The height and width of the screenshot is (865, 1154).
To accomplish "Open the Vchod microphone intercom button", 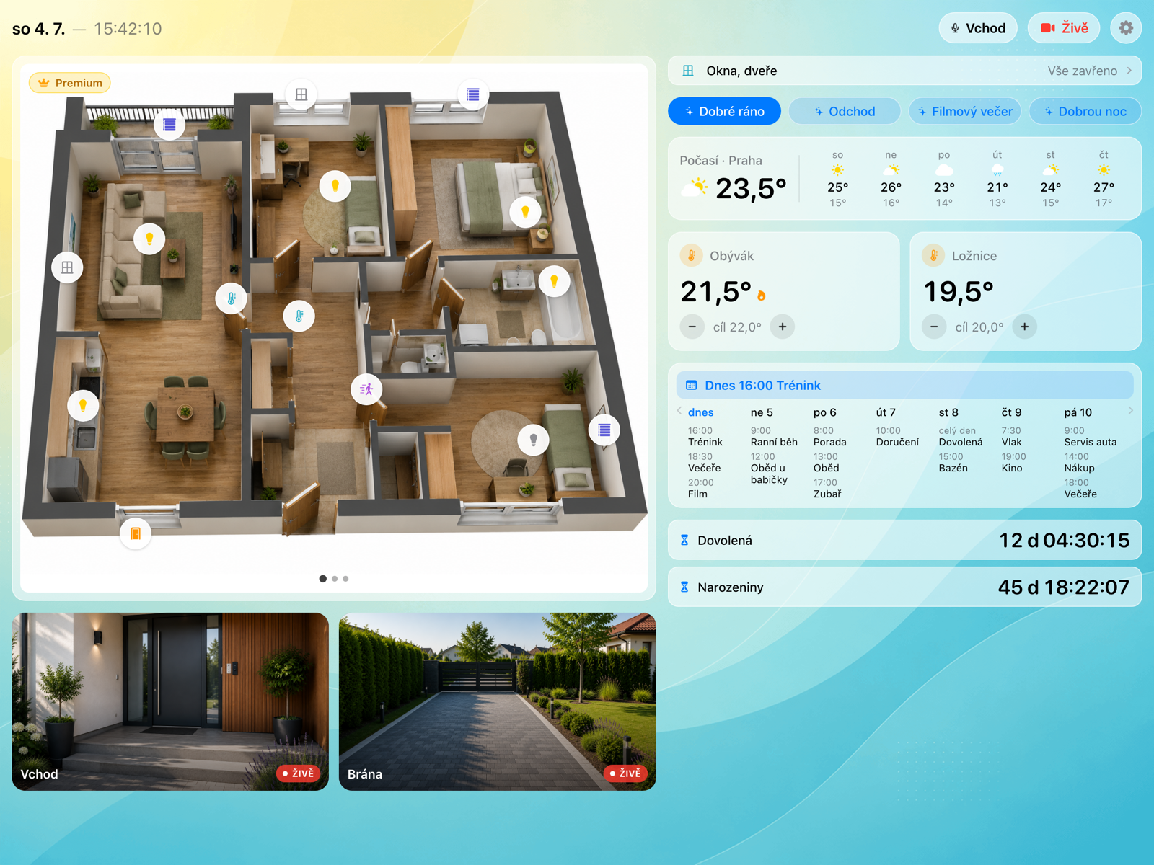I will coord(978,28).
